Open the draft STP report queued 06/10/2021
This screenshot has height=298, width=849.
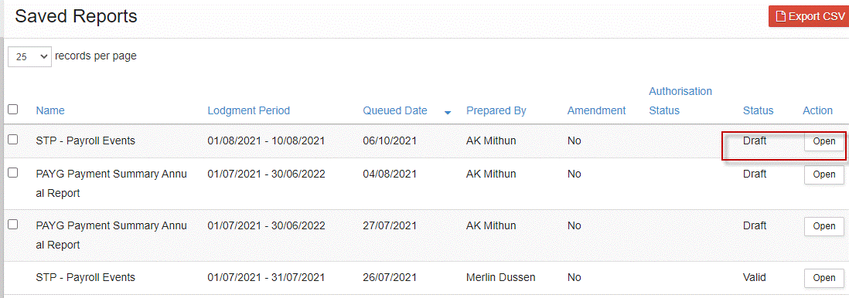pyautogui.click(x=824, y=141)
